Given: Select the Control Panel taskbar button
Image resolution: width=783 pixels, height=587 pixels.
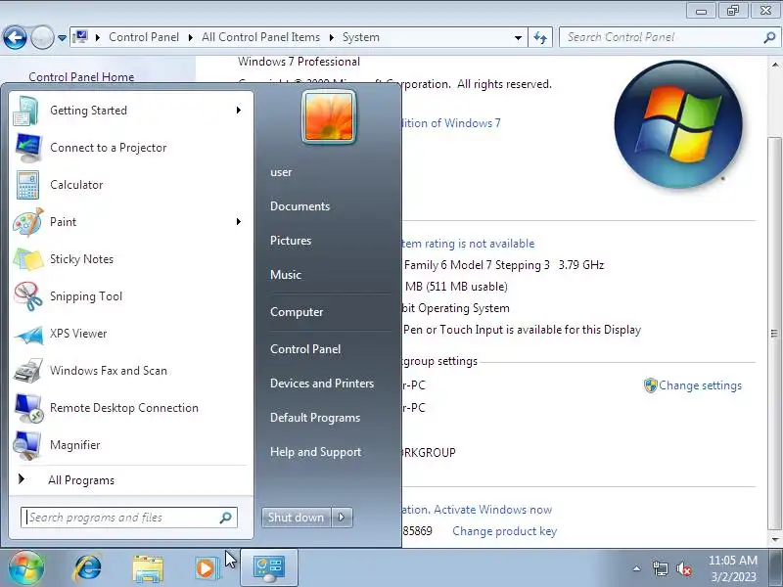Looking at the screenshot, I should [x=269, y=568].
